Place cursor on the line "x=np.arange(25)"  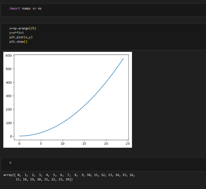23,28
